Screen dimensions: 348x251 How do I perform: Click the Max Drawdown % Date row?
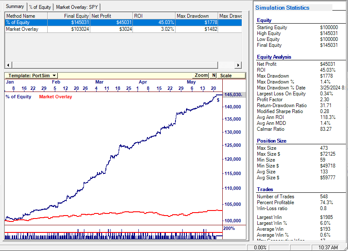[x=301, y=88]
